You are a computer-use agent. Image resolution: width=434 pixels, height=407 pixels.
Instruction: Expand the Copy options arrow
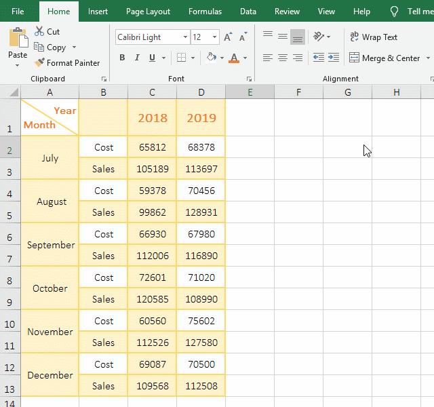pos(74,47)
